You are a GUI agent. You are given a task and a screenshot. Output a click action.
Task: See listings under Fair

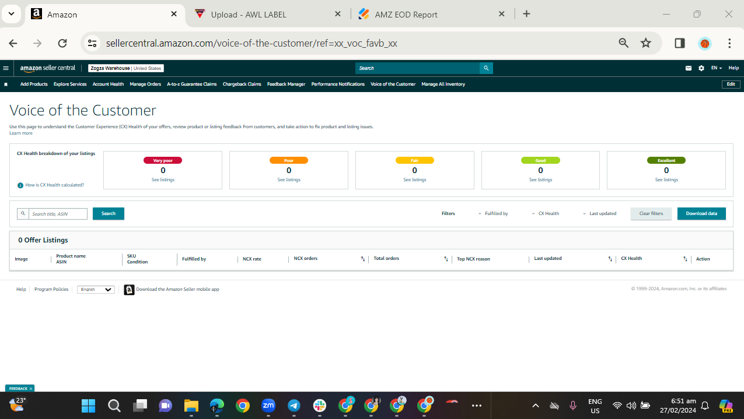click(x=415, y=180)
